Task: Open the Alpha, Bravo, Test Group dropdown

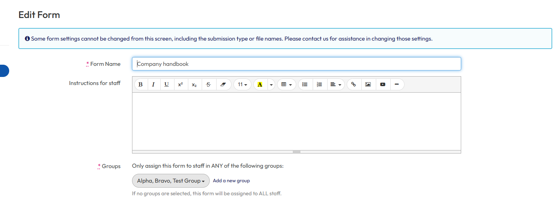Action: click(171, 181)
